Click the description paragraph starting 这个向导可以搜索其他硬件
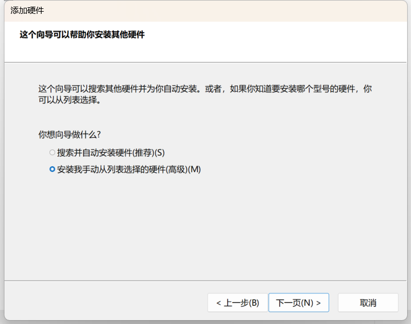 [x=205, y=94]
